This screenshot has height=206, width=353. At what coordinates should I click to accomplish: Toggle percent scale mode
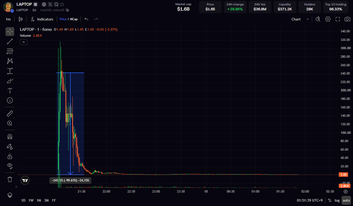coord(330,200)
